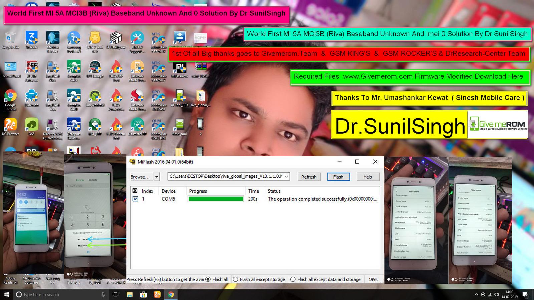
Task: Toggle the header select-all checkbox in MiFlash
Action: point(135,191)
